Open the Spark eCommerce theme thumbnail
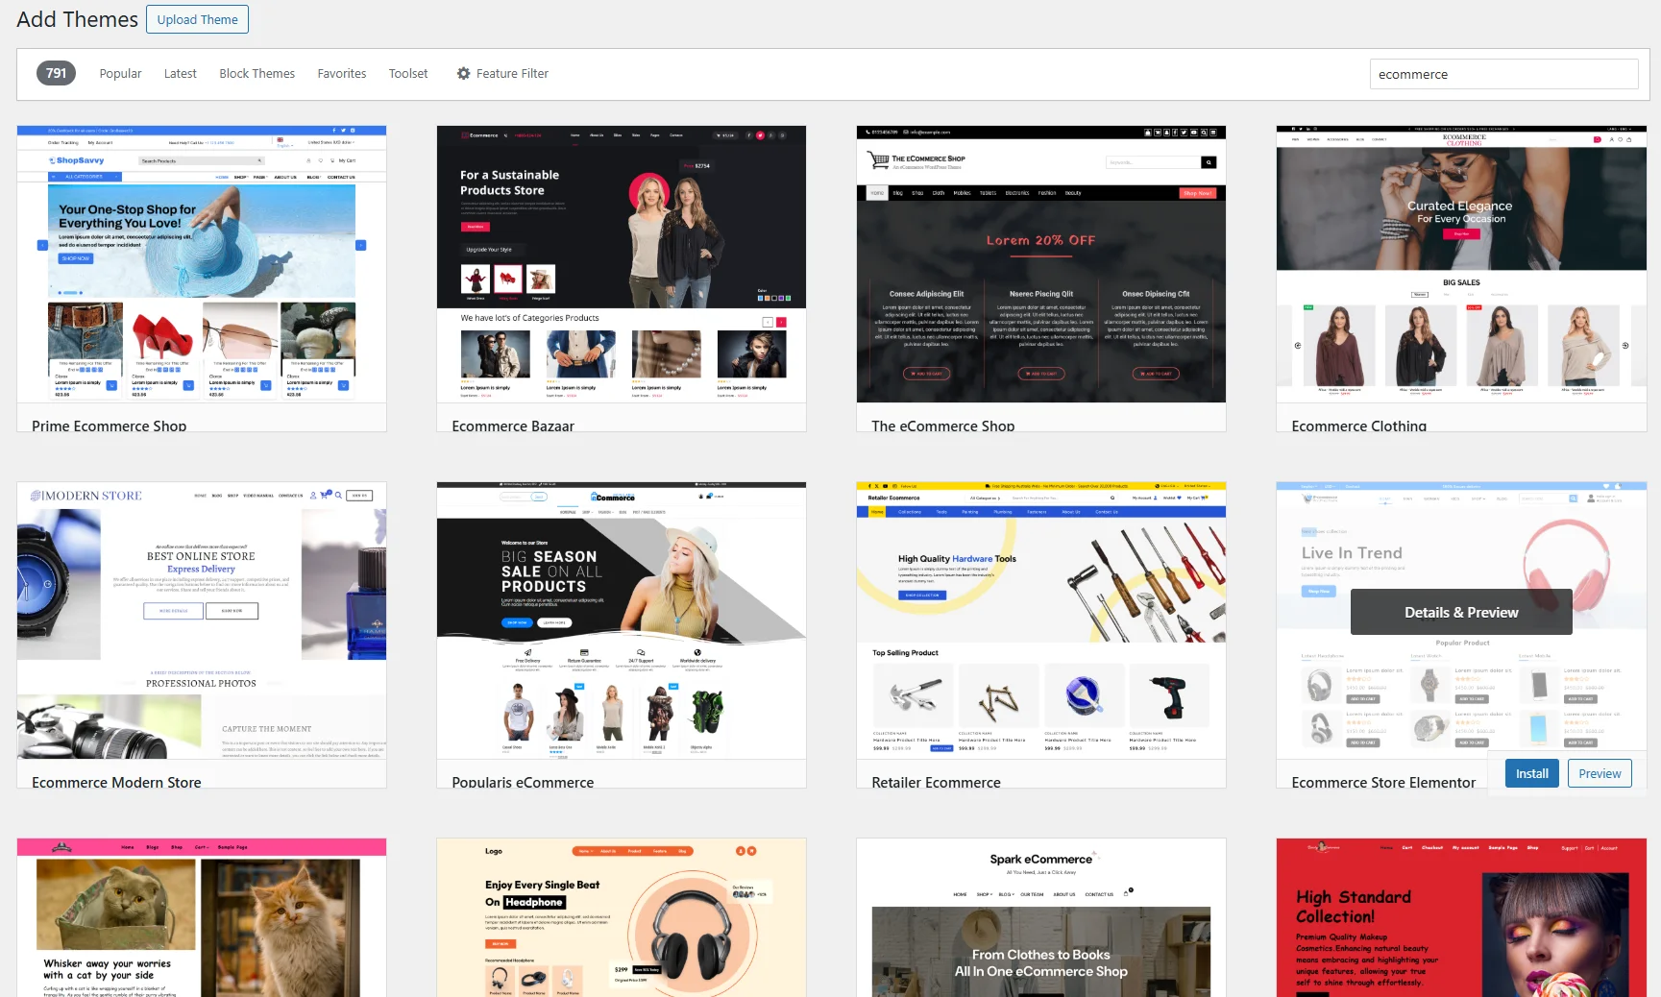This screenshot has height=997, width=1661. (1041, 917)
